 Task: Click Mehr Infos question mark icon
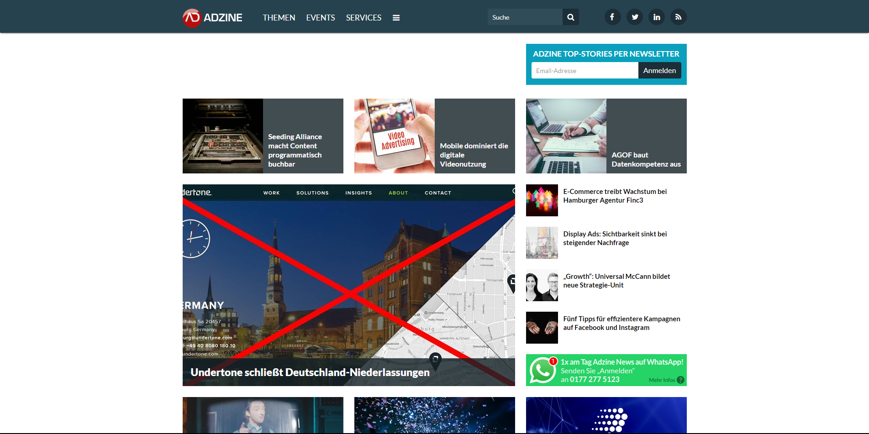point(680,380)
